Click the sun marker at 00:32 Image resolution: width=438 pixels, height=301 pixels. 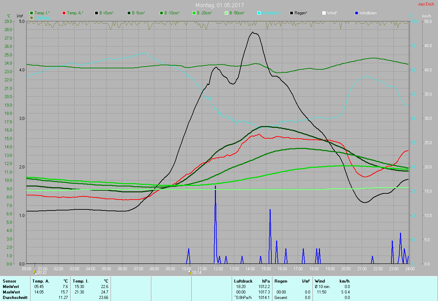tap(35, 272)
